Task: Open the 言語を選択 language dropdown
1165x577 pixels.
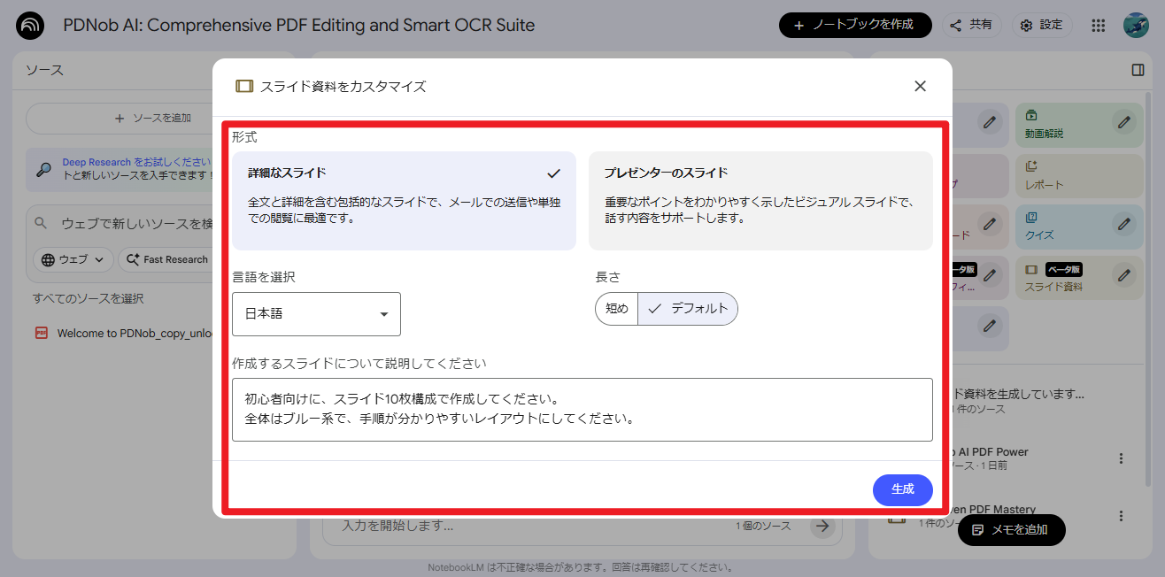Action: [x=316, y=314]
